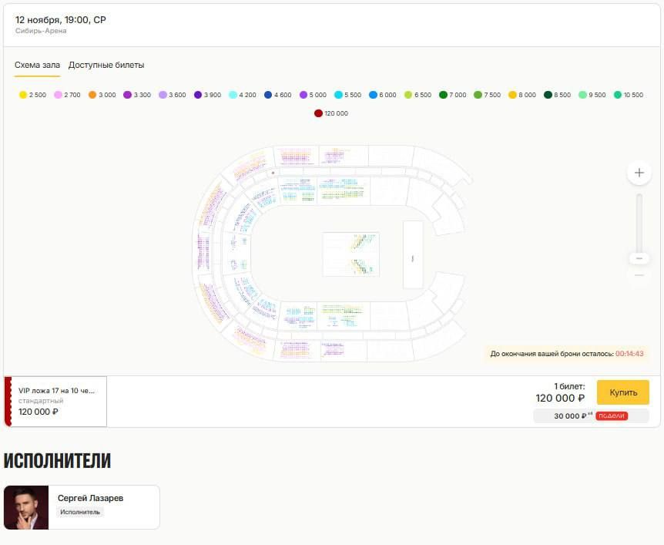
Task: Choose the 30 000 ₽ подели split payment
Action: point(591,415)
